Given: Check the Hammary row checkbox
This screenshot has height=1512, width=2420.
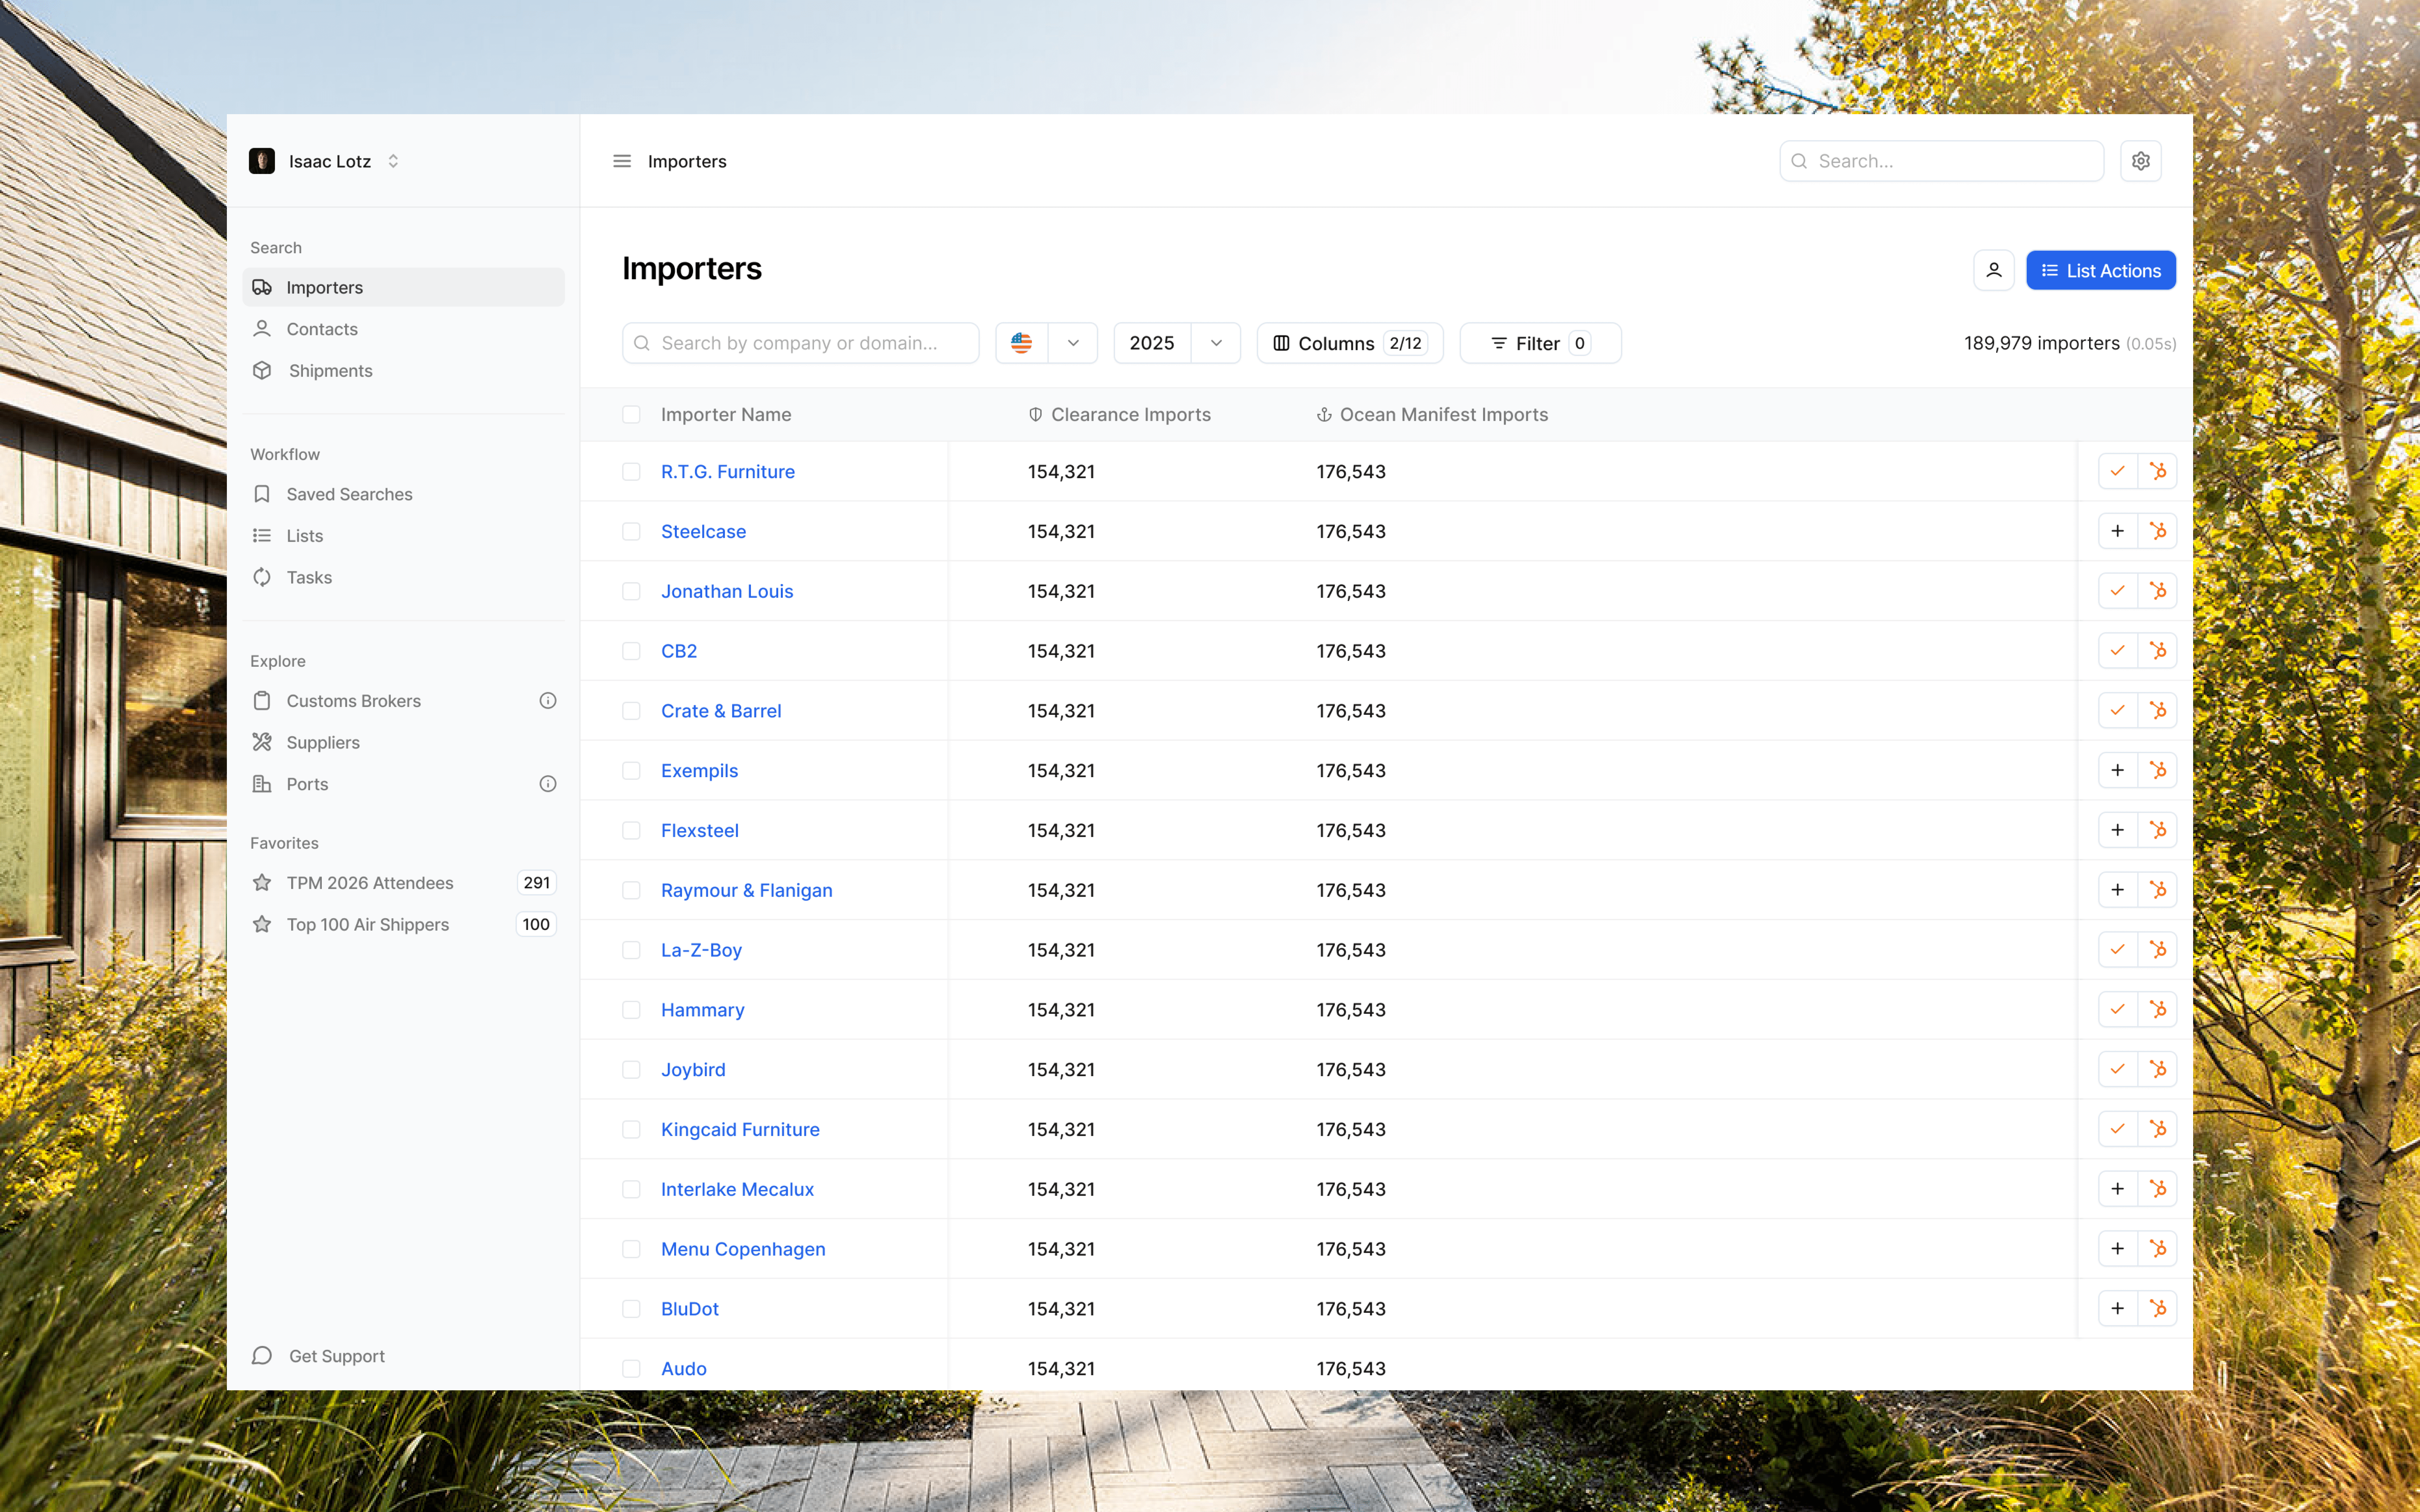Looking at the screenshot, I should pos(631,1010).
